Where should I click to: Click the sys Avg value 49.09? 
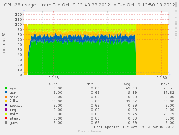(x=131, y=88)
